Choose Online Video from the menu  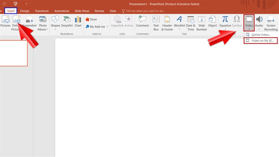coord(261,35)
